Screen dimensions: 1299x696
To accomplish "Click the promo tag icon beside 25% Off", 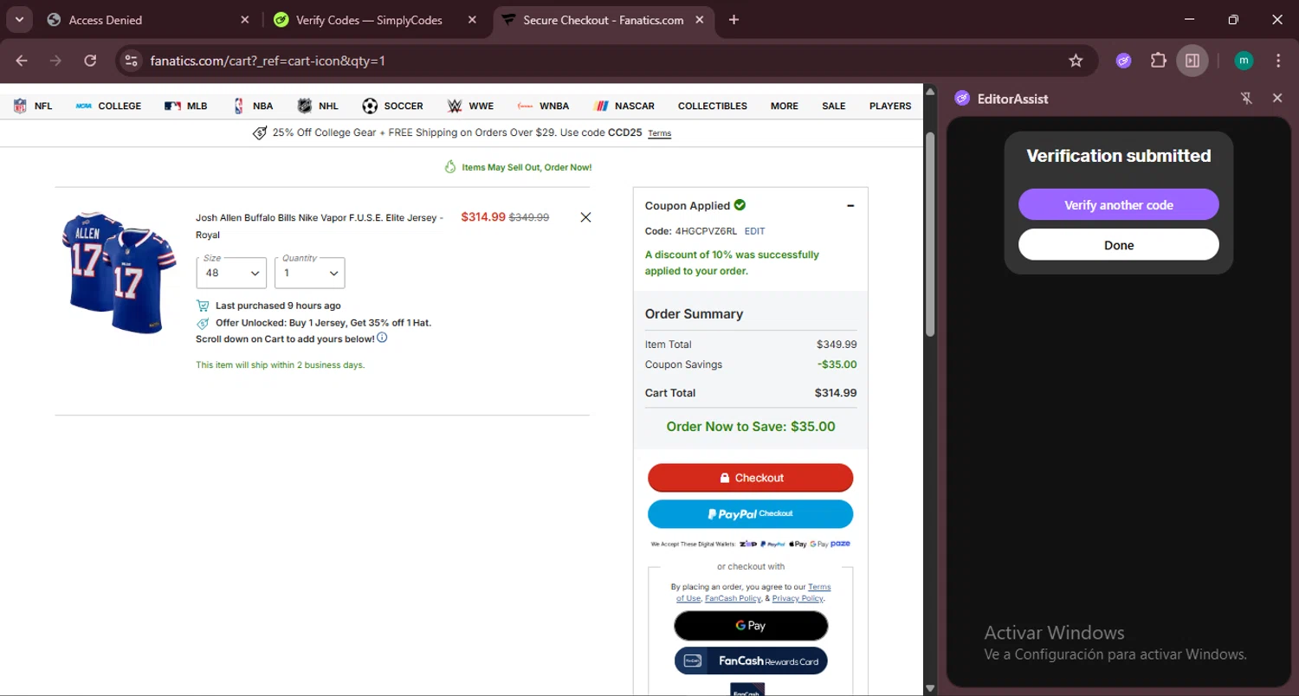I will (x=259, y=132).
